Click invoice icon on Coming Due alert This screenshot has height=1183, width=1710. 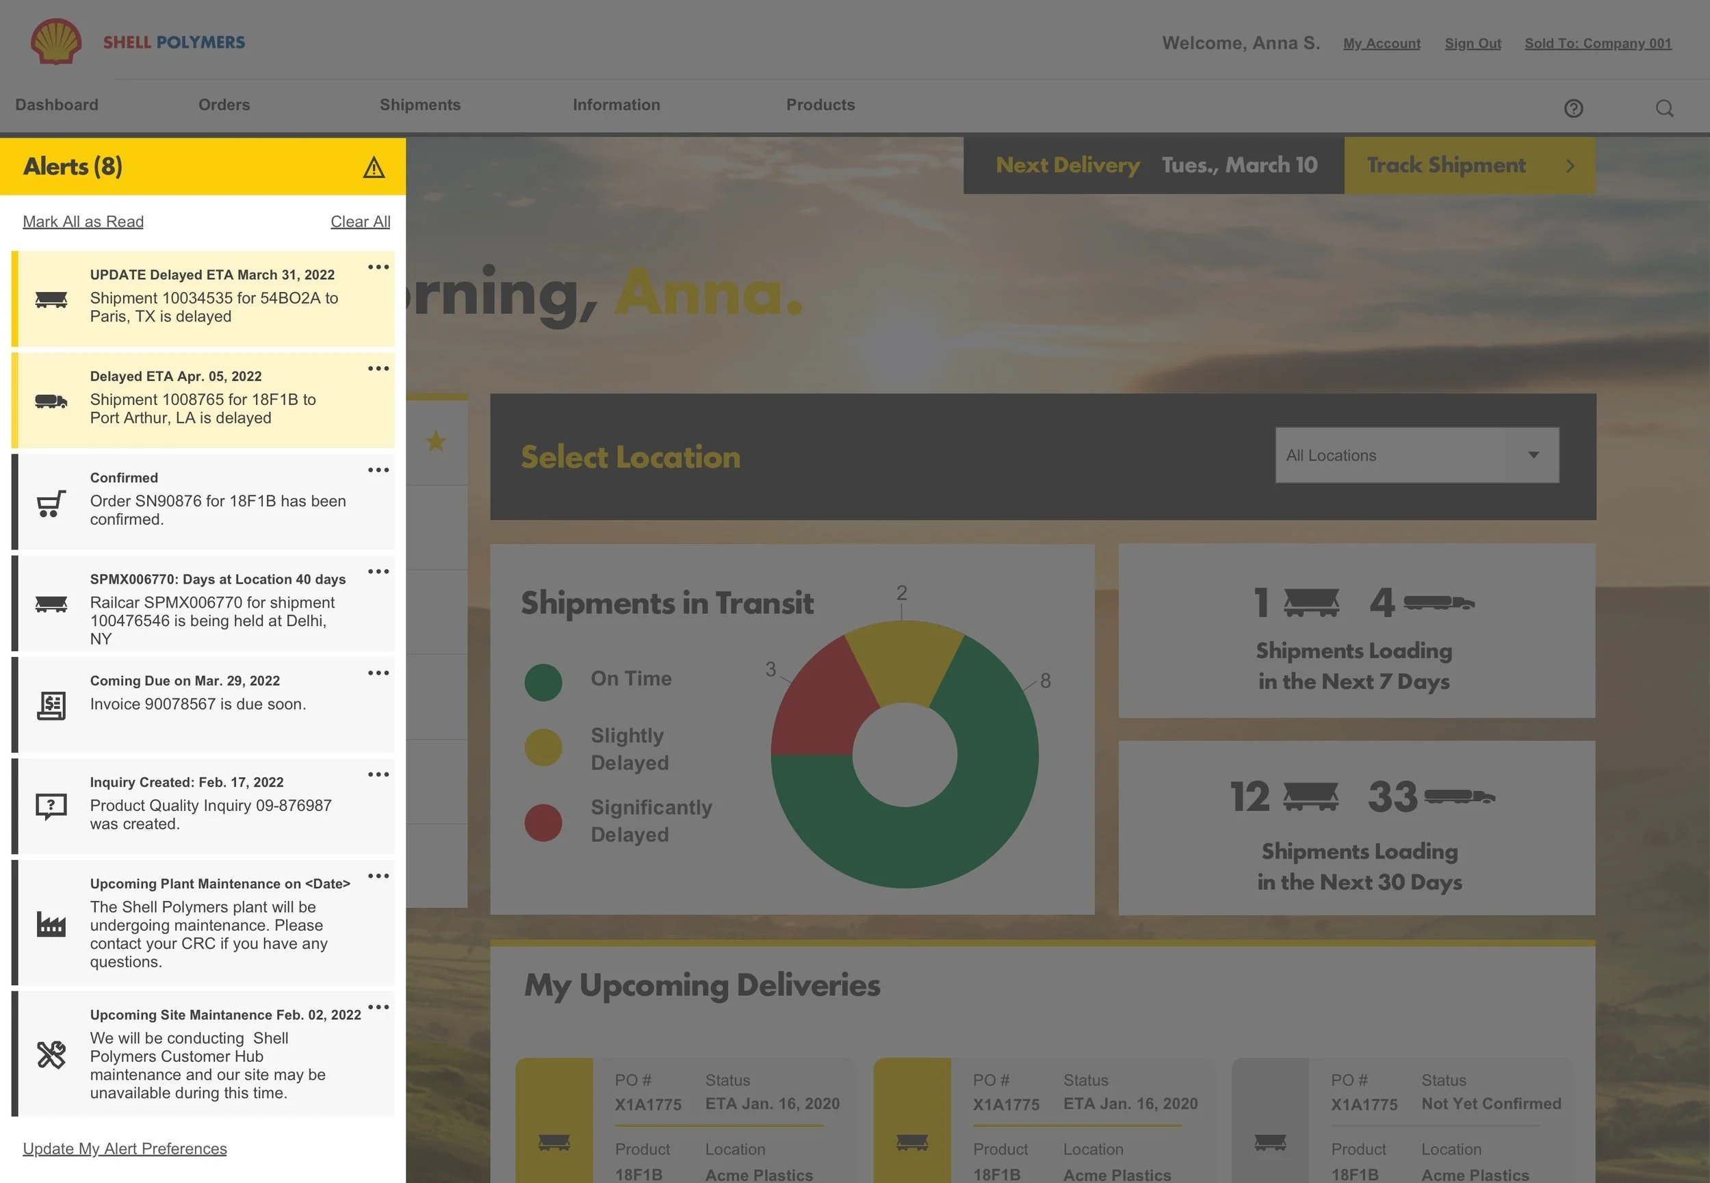pyautogui.click(x=51, y=705)
